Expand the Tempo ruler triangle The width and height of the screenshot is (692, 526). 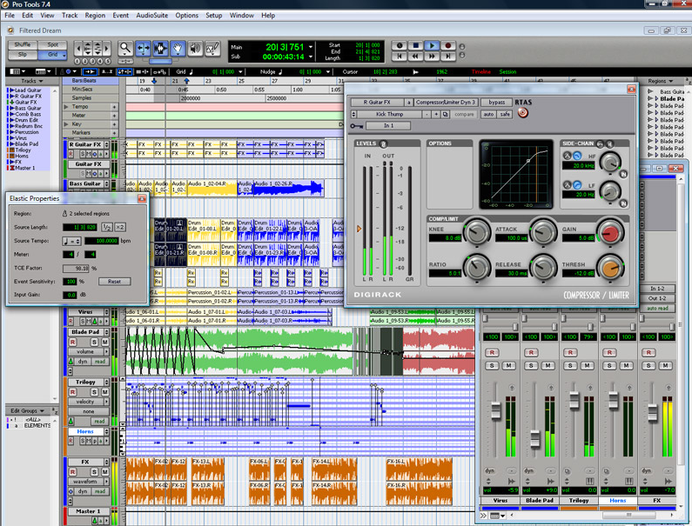[67, 107]
